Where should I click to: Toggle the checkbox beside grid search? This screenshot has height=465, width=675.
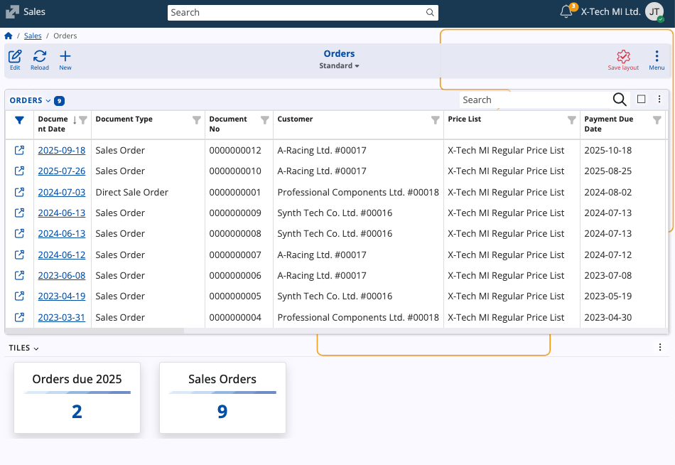[641, 100]
